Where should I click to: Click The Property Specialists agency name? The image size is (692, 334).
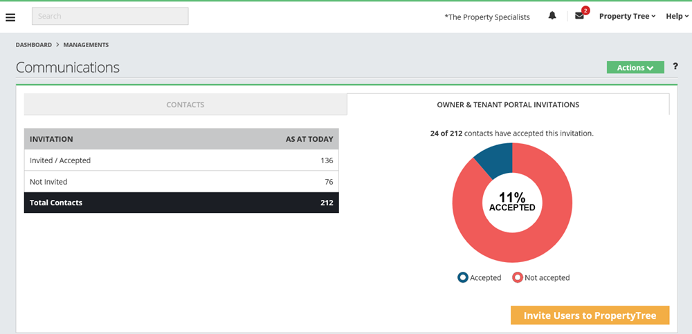[487, 17]
